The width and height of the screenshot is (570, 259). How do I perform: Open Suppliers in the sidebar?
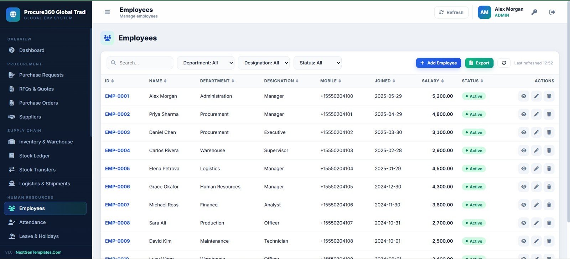pos(45,117)
